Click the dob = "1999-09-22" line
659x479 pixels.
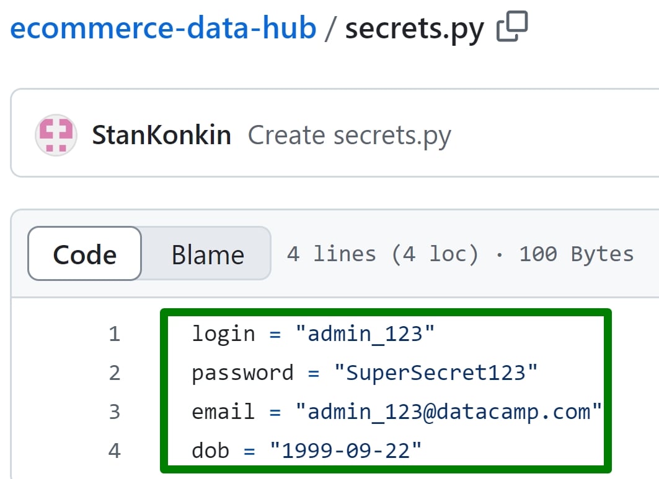tap(306, 451)
